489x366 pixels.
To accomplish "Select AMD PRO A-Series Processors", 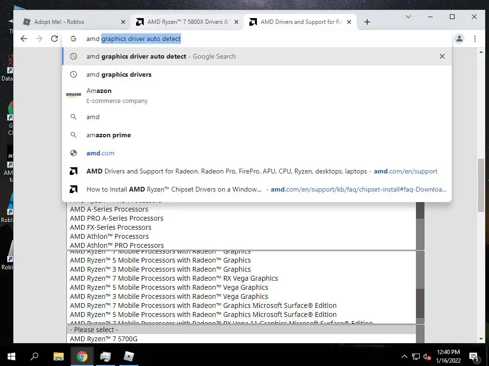I will coord(241,218).
